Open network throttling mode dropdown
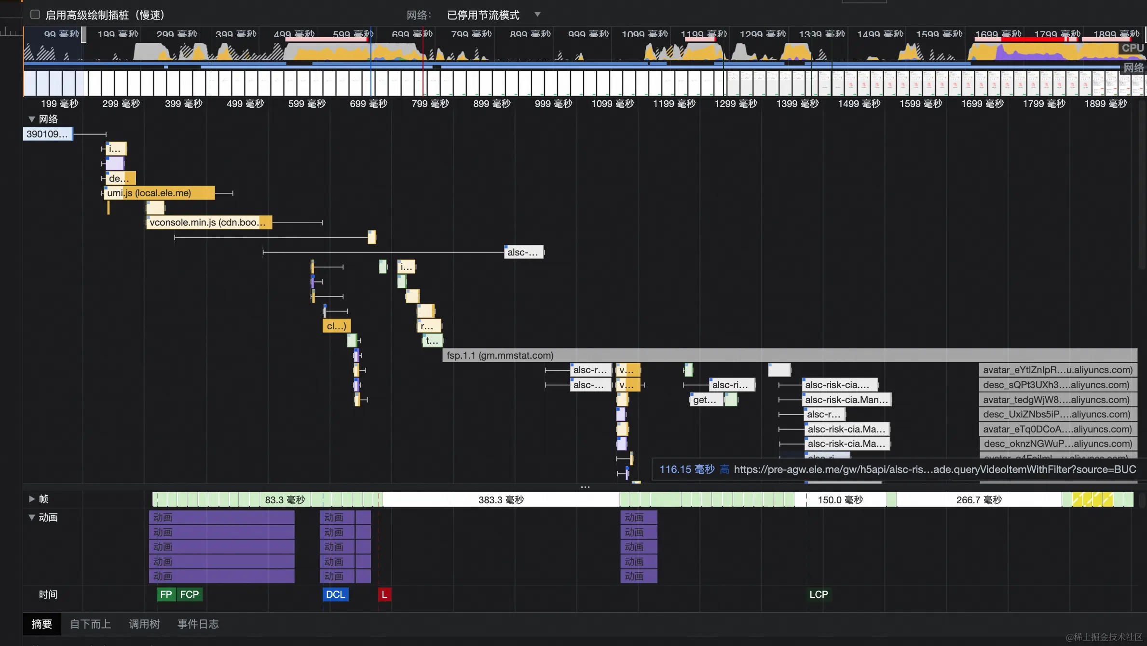 [x=493, y=15]
